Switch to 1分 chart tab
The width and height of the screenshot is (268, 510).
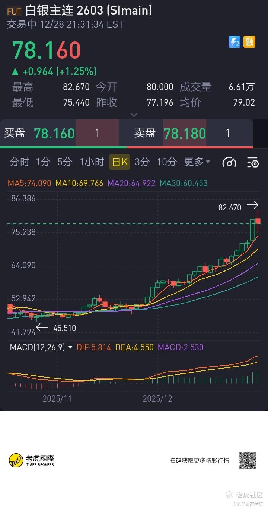click(x=43, y=162)
